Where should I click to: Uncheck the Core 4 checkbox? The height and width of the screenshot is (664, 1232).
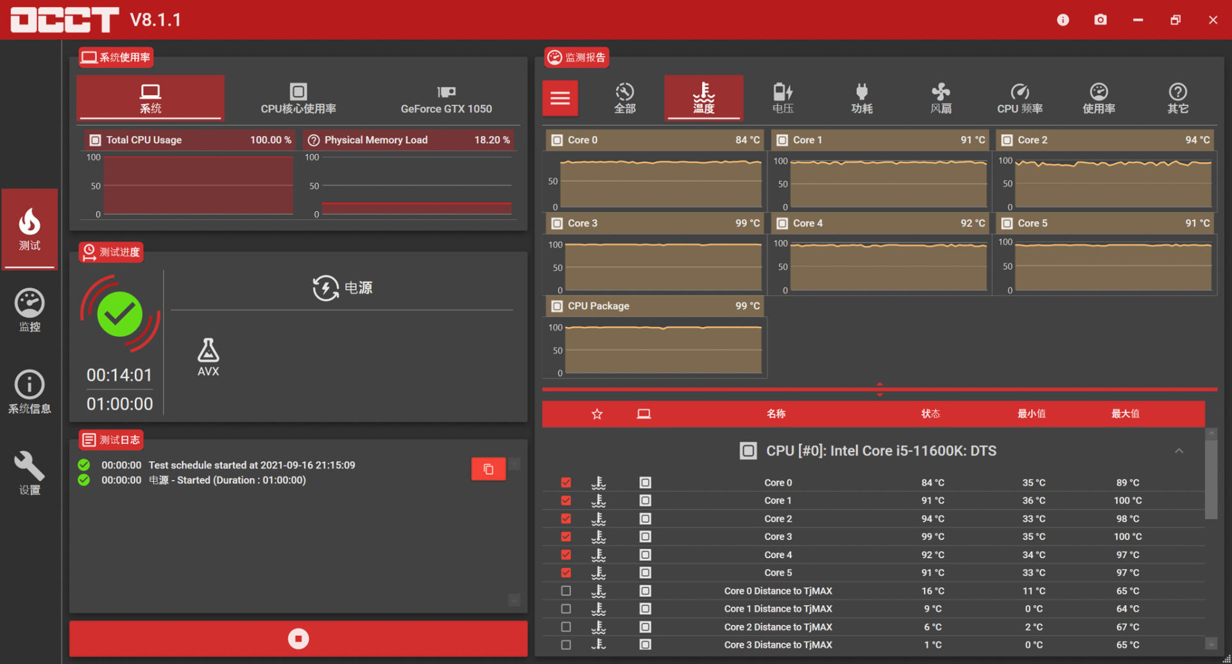[x=566, y=554]
